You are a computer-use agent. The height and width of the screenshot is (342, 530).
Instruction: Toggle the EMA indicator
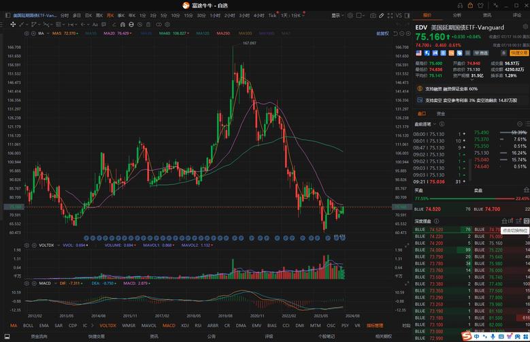44,326
